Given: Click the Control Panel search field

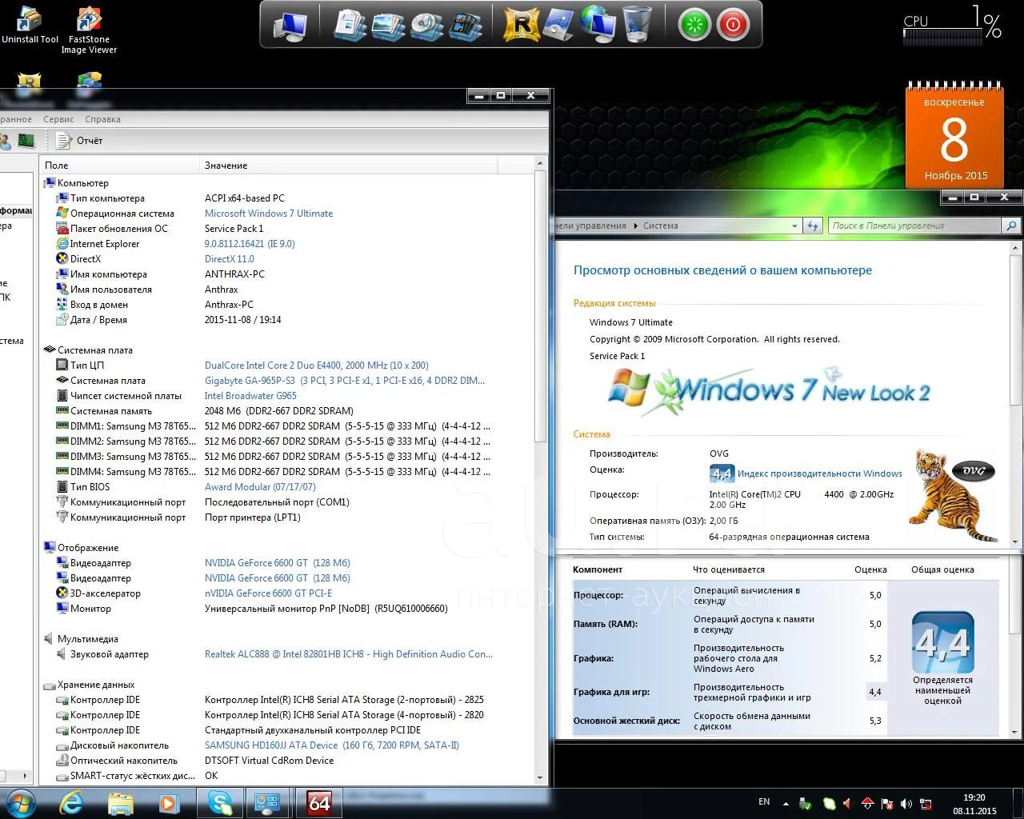Looking at the screenshot, I should coord(915,226).
